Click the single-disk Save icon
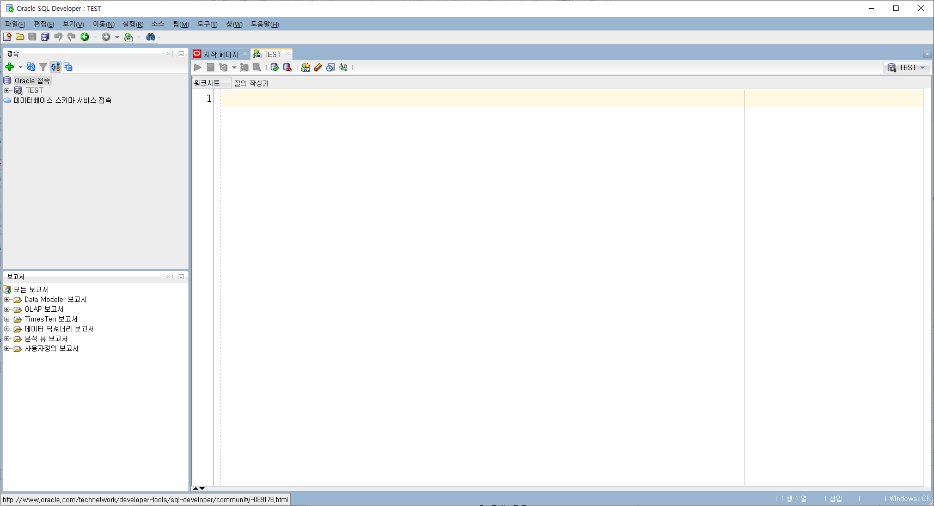 click(32, 37)
